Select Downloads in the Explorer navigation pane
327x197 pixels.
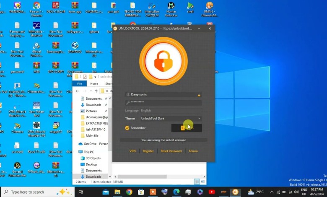click(93, 105)
